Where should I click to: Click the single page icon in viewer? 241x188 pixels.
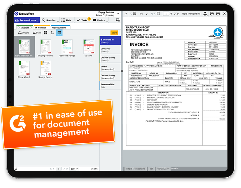coord(158,14)
